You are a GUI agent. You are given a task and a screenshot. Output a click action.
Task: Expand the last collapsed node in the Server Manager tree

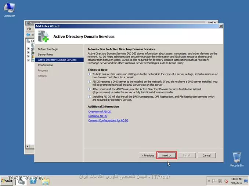click(28, 60)
